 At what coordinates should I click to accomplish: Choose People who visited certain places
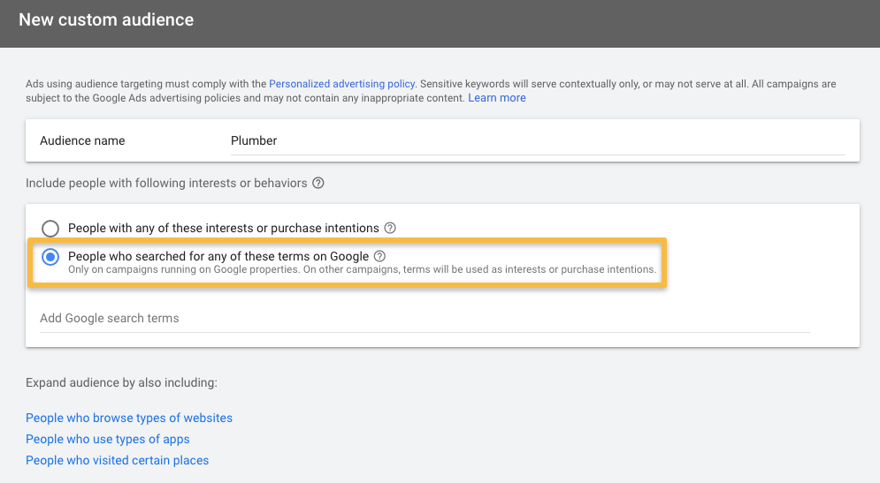(118, 460)
